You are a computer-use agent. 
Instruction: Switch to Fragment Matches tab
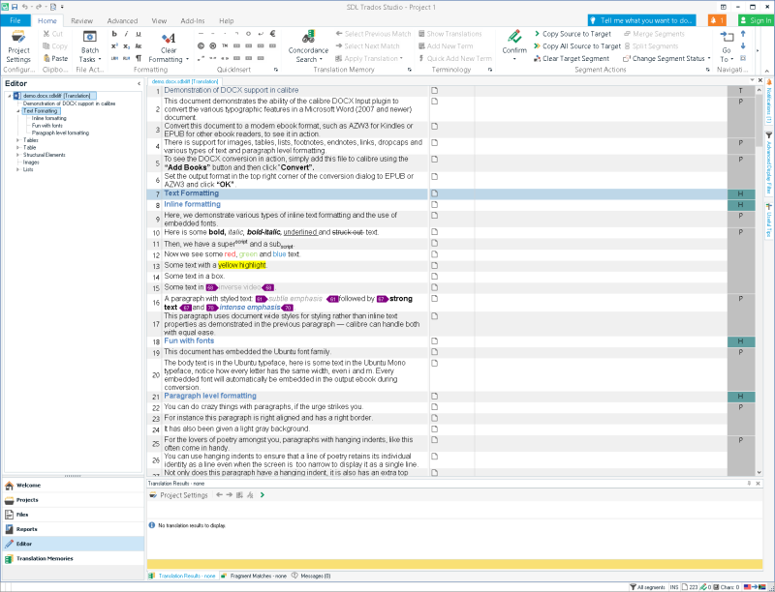254,576
